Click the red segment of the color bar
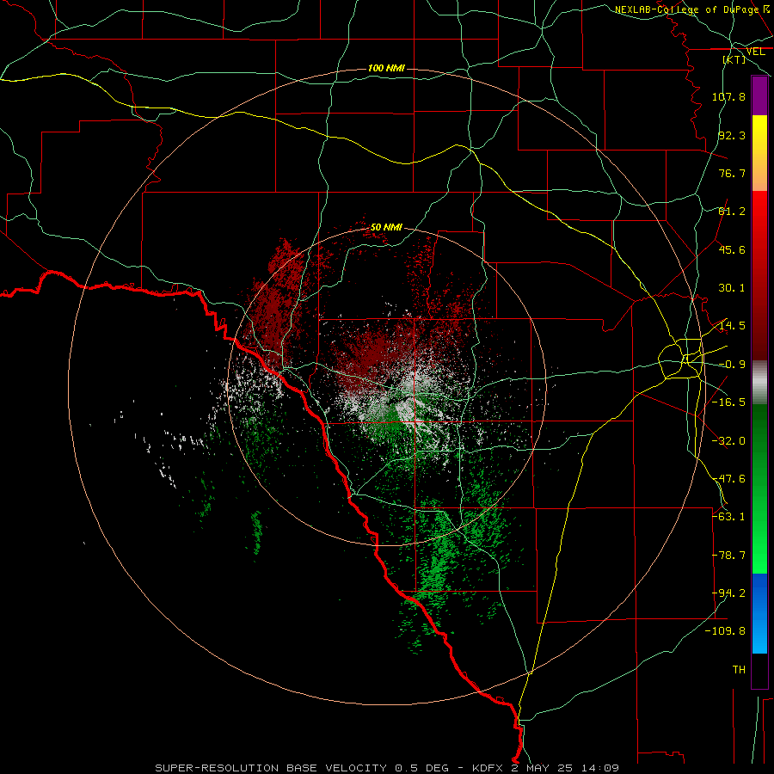 click(x=759, y=275)
